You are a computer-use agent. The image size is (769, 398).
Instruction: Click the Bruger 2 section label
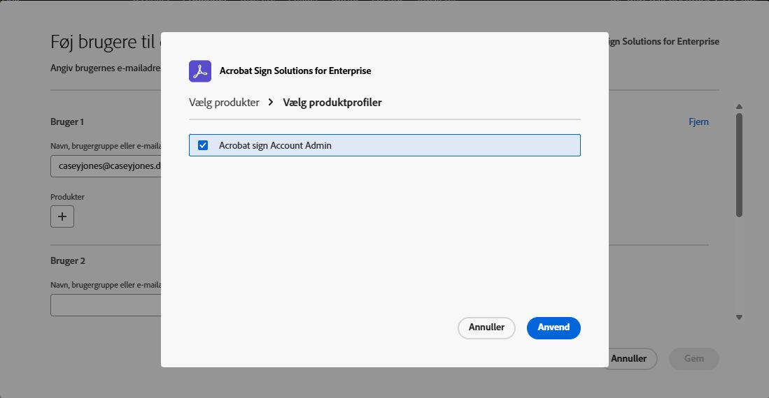pyautogui.click(x=68, y=261)
